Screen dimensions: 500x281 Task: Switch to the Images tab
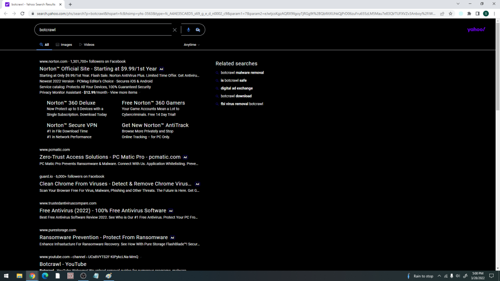point(64,45)
